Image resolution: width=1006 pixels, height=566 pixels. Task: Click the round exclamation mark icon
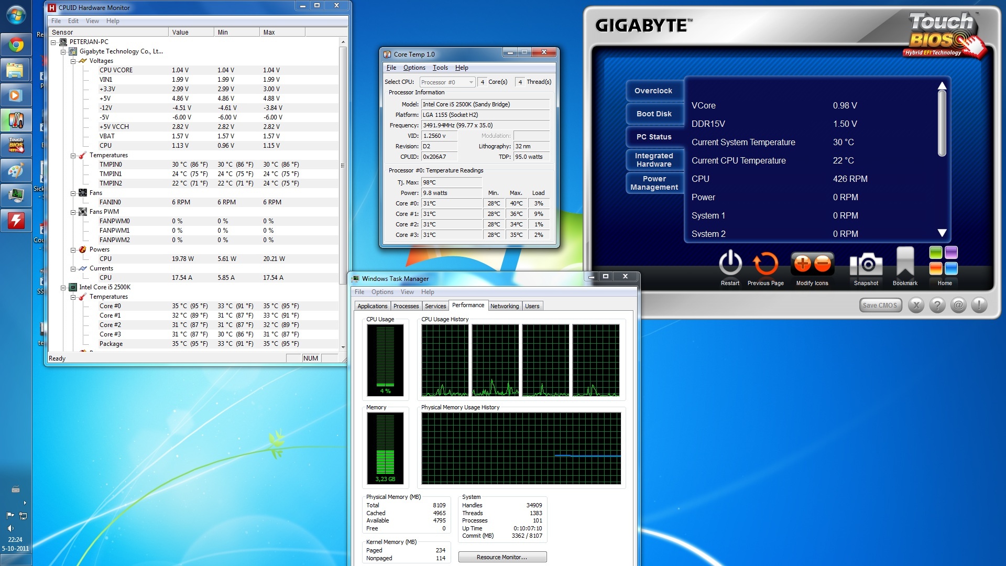(979, 305)
